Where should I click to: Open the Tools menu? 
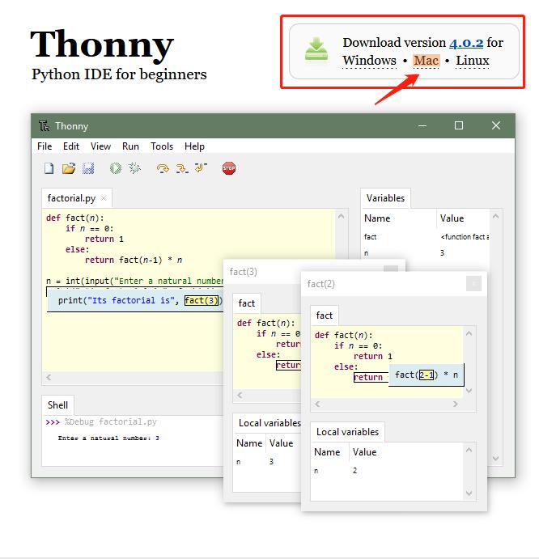click(x=162, y=146)
